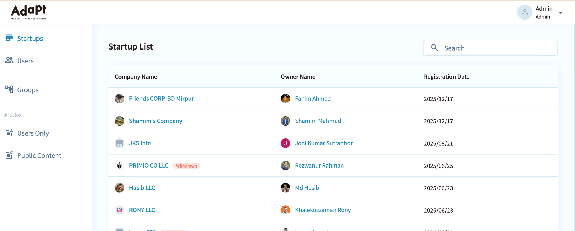The width and height of the screenshot is (575, 231).
Task: Click Hasib LLC company logo thumbnail
Action: point(120,188)
